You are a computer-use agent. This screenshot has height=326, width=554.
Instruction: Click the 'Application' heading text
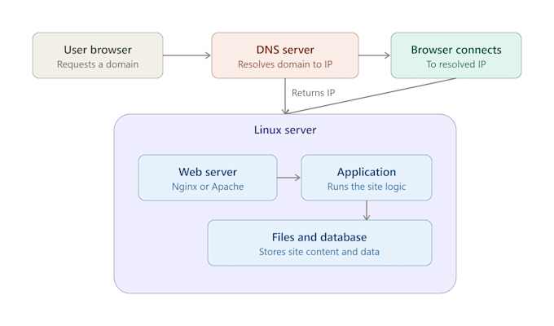click(367, 173)
